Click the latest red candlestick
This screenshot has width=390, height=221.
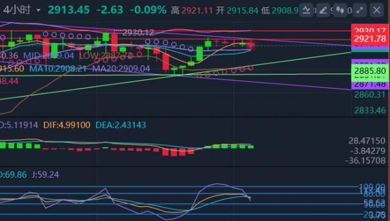tap(251, 45)
